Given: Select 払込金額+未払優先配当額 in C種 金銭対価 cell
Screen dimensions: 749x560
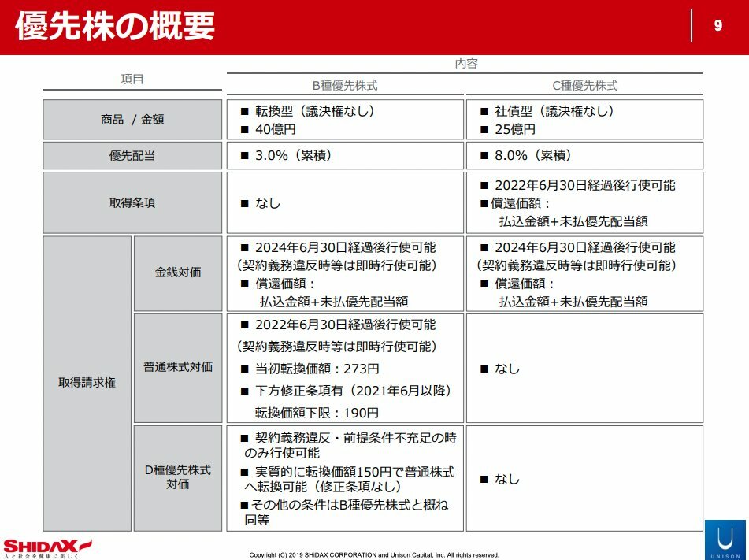Looking at the screenshot, I should pos(573,302).
